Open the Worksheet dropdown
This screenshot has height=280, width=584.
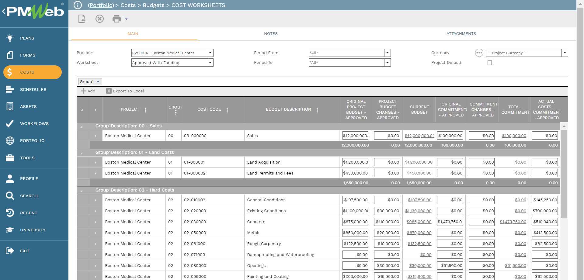tap(210, 63)
